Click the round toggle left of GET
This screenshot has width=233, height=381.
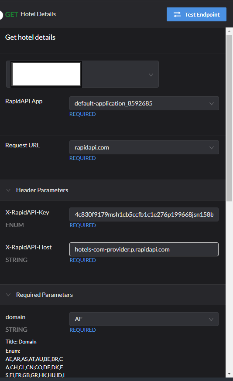[x=1, y=15]
